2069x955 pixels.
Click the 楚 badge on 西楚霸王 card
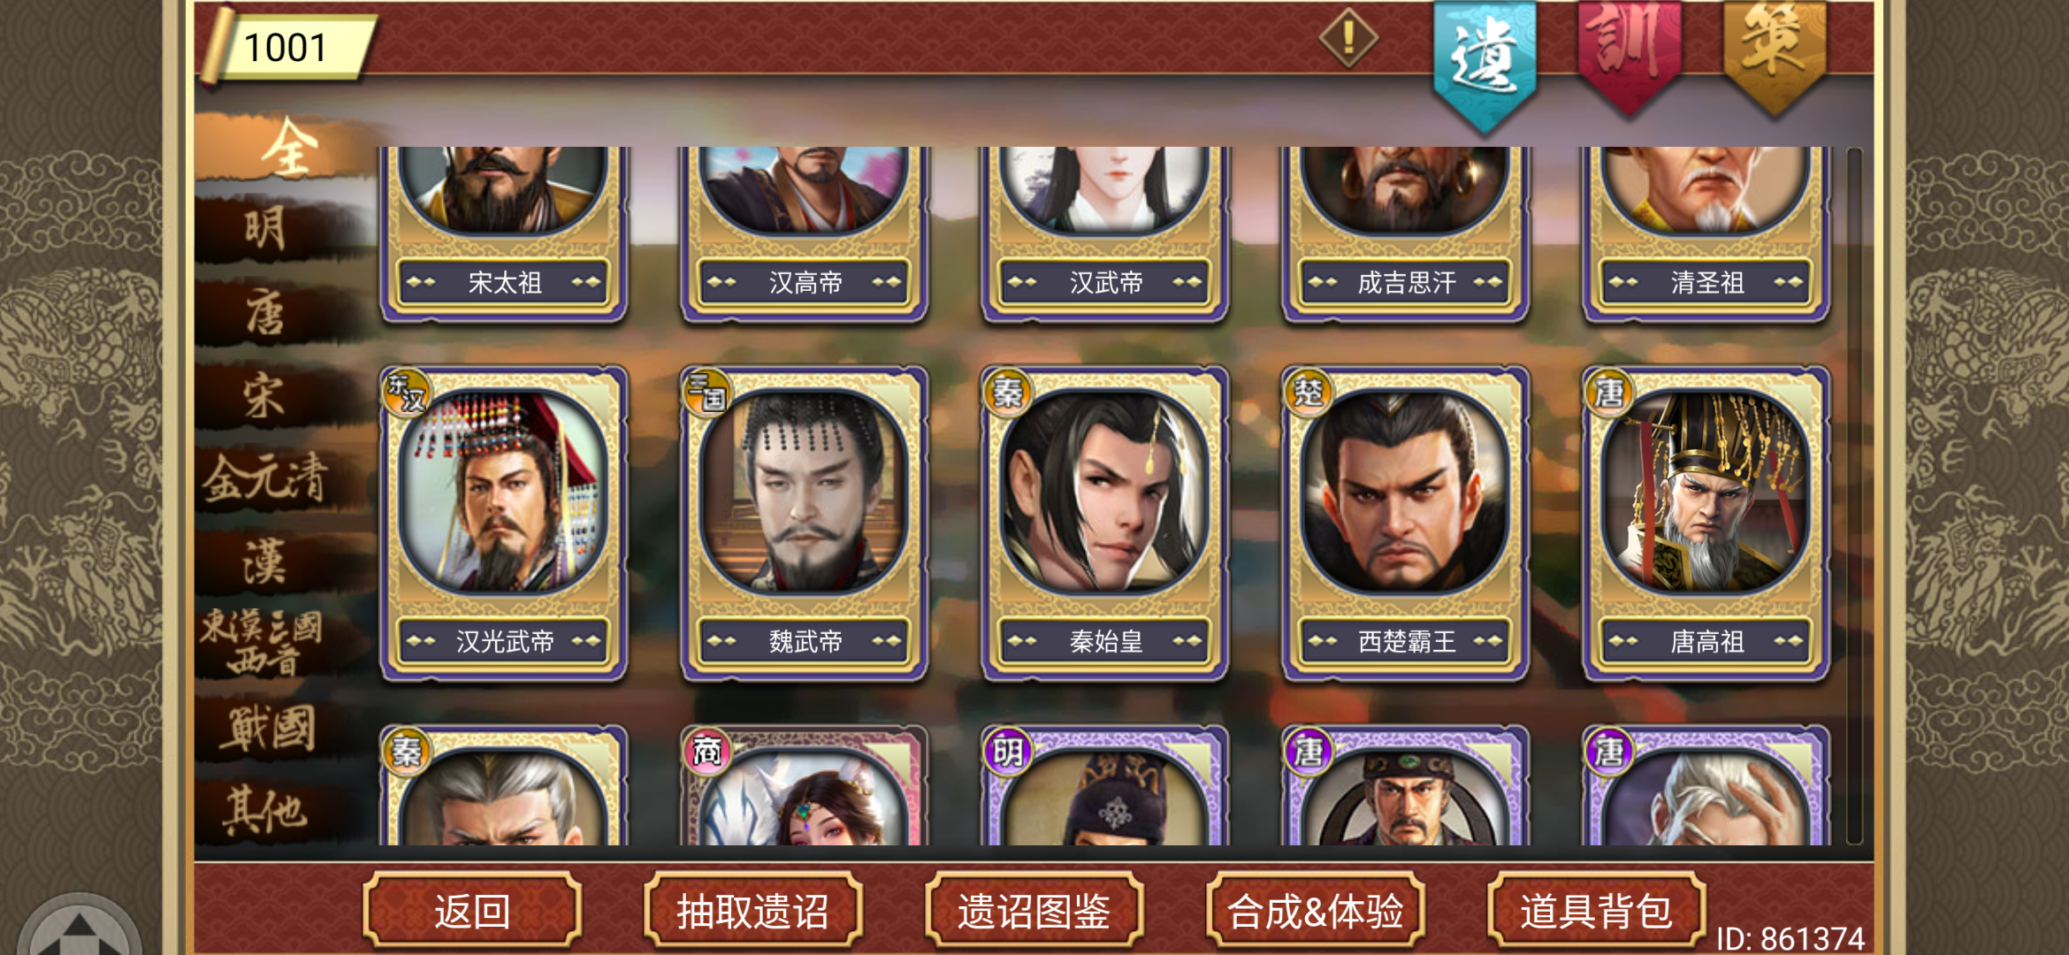pos(1309,392)
